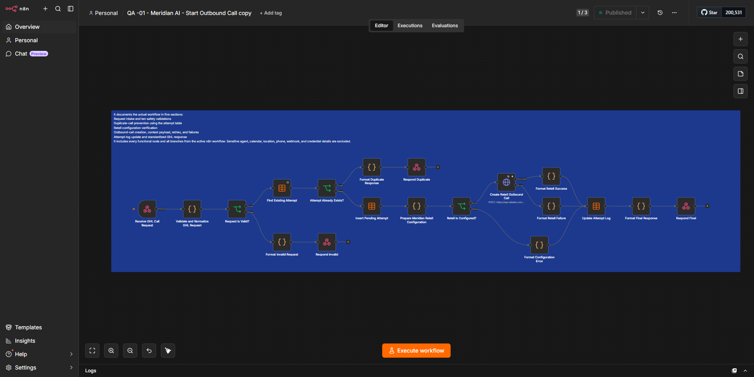Image resolution: width=754 pixels, height=377 pixels.
Task: Open Personal in the sidebar
Action: tap(39, 40)
